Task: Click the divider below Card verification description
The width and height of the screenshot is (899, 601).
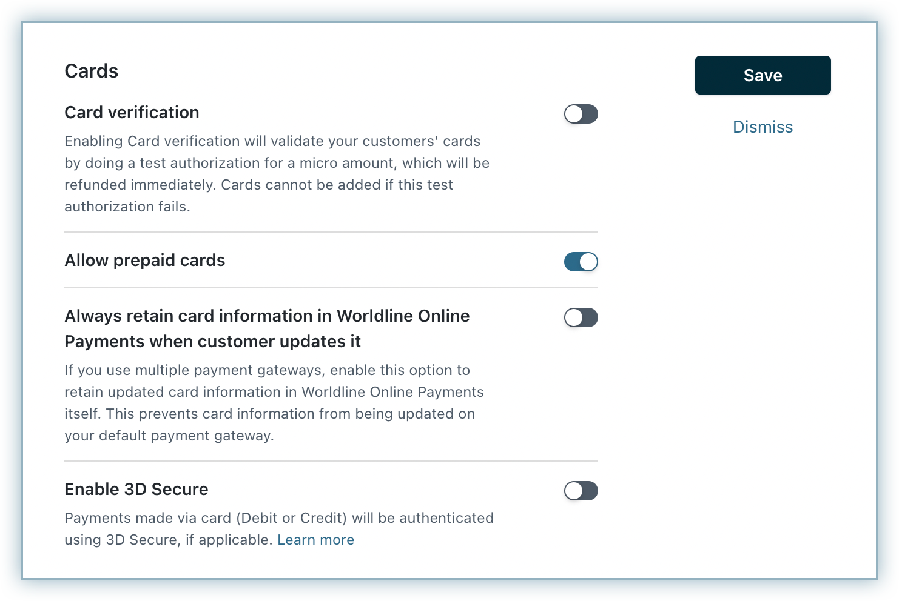Action: [x=331, y=232]
